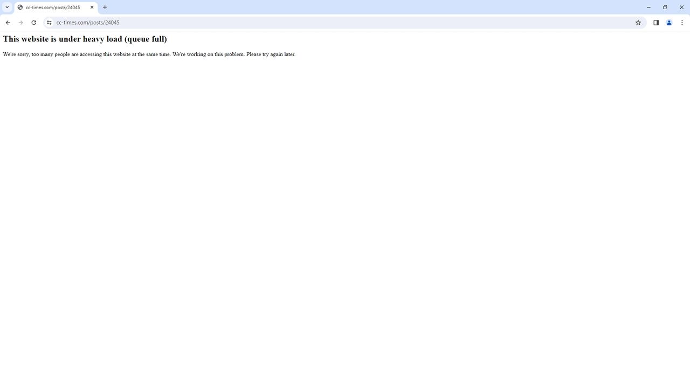The width and height of the screenshot is (690, 374).
Task: Select the cc-times.com/posts/24045 tab
Action: (53, 8)
